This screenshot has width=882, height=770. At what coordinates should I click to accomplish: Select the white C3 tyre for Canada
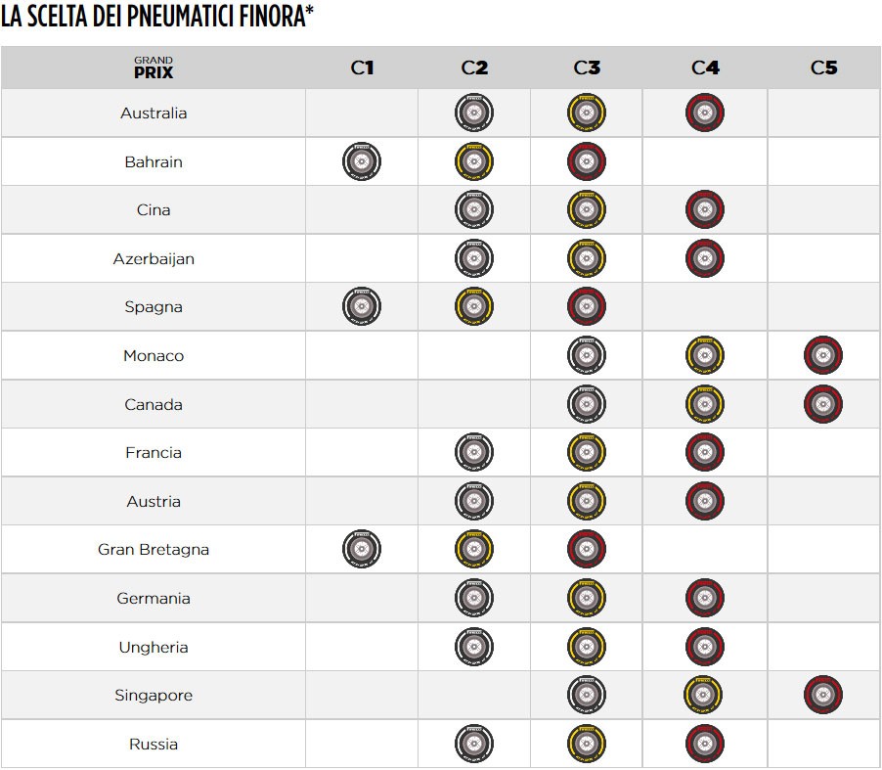point(587,404)
